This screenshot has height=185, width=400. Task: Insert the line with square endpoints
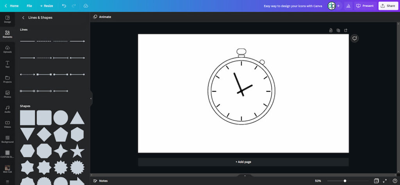(x=44, y=75)
